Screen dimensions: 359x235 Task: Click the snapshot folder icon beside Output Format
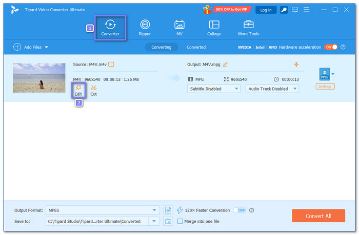(x=168, y=210)
